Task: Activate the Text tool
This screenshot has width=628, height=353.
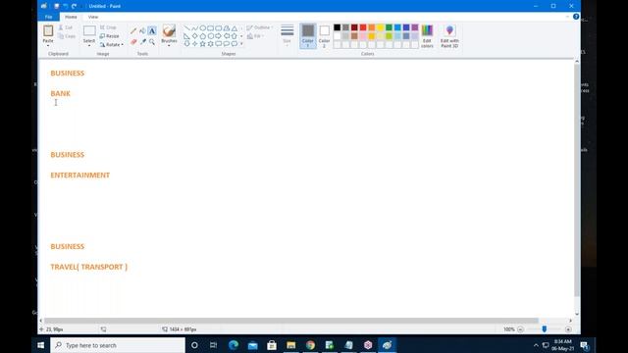Action: pos(152,30)
